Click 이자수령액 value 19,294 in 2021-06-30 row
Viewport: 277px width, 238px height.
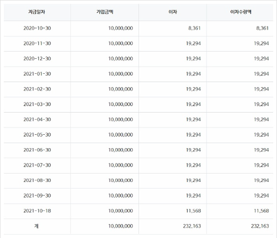coord(261,150)
